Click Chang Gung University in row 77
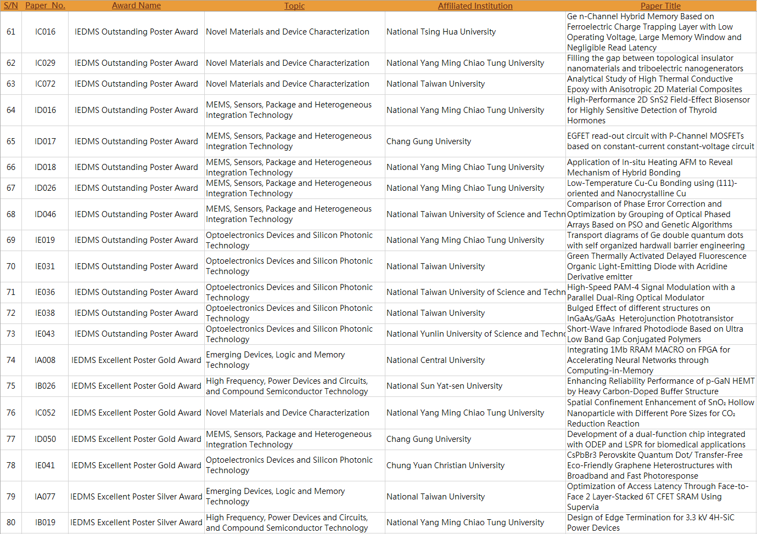Image resolution: width=757 pixels, height=534 pixels. click(x=475, y=439)
